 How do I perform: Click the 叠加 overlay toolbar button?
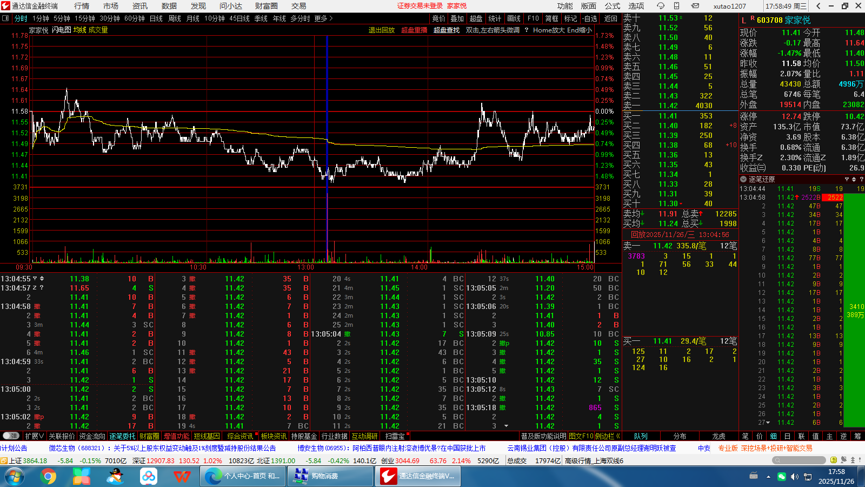(457, 18)
